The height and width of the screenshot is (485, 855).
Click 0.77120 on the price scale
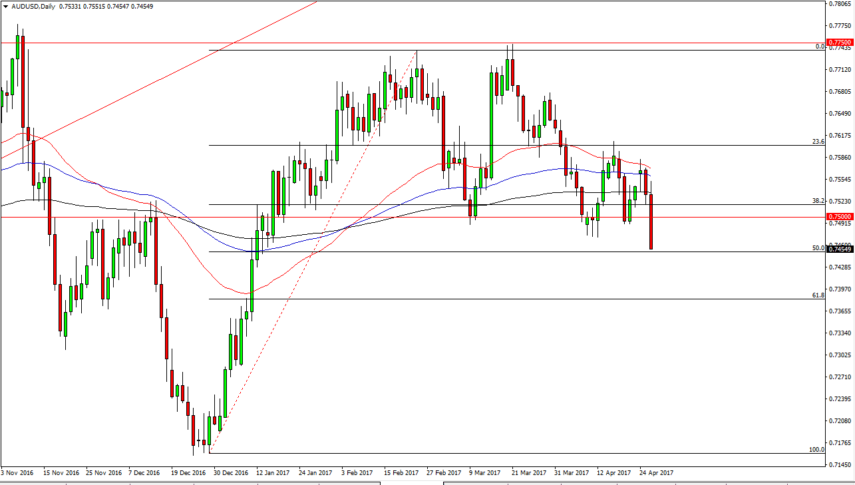[x=840, y=70]
